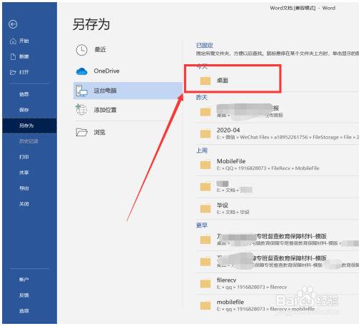Open the MobileFile folder under 上周

tap(278, 165)
